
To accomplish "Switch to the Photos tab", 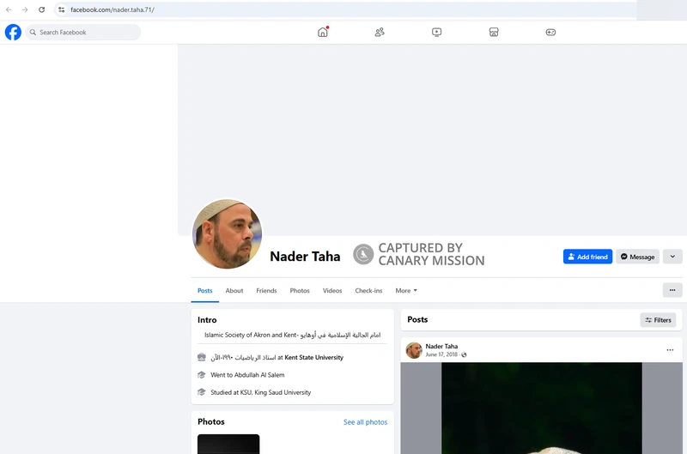I will point(300,291).
